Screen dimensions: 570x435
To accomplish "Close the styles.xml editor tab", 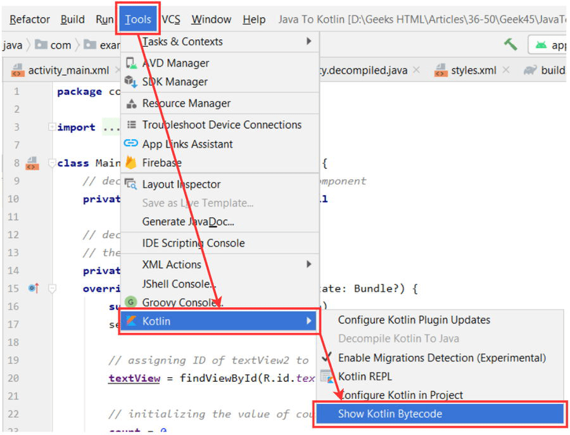I will [x=505, y=70].
